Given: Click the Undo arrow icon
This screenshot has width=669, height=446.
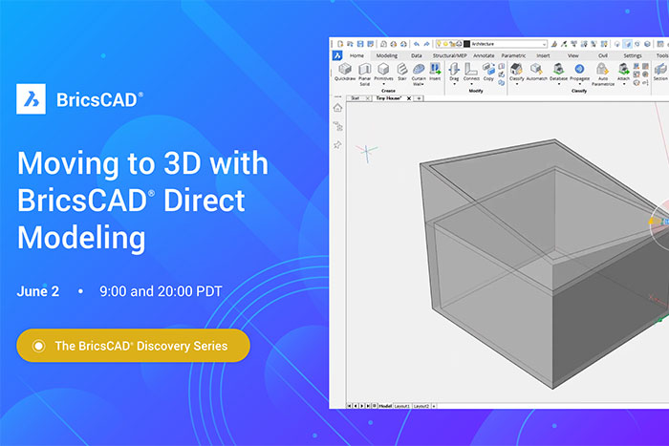Looking at the screenshot, I should [x=416, y=44].
